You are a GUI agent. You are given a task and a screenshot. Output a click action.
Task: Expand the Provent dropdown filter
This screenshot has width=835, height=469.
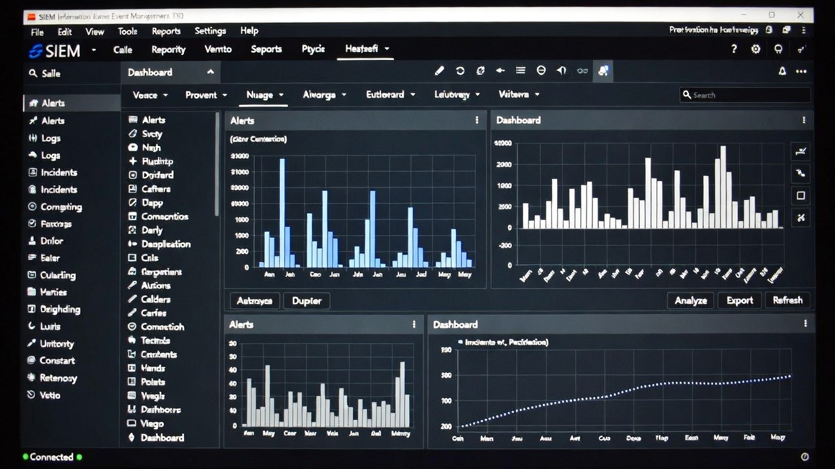pyautogui.click(x=206, y=95)
